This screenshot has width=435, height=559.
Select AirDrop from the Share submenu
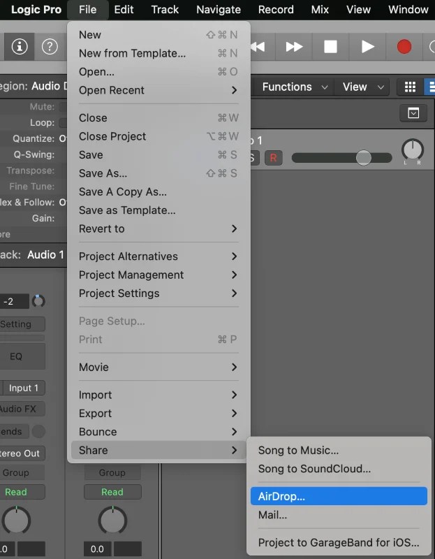[338, 497]
